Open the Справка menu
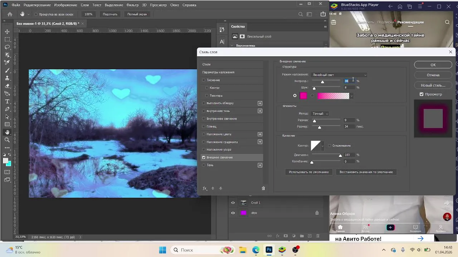The image size is (458, 257). (189, 5)
